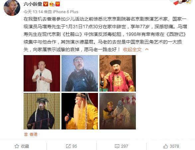Open photo with Monkey King costume

point(118,111)
